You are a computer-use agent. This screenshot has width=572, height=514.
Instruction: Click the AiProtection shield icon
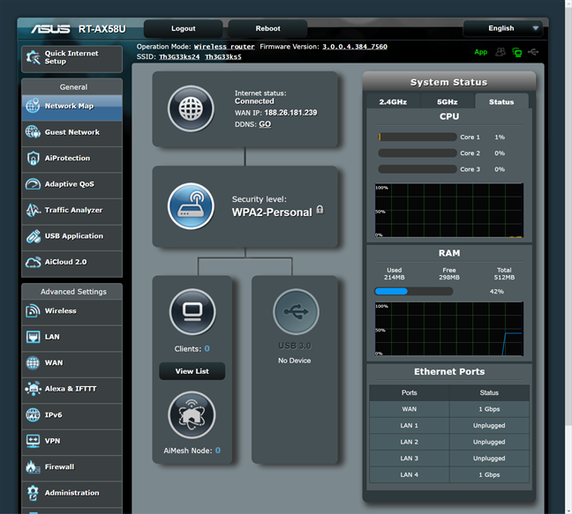point(33,158)
